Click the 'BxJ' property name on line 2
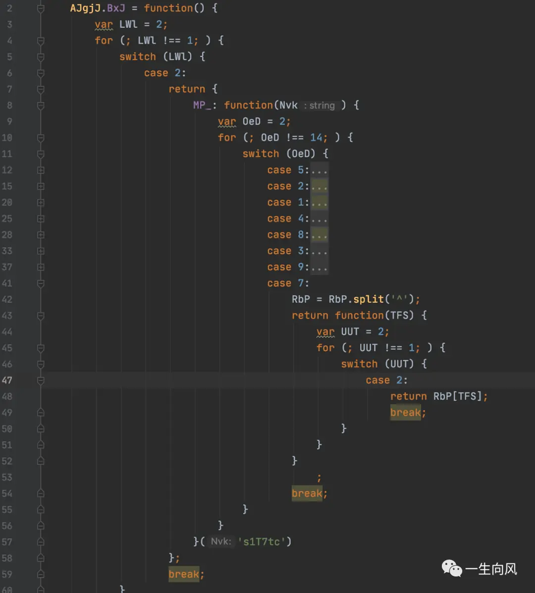Image resolution: width=535 pixels, height=593 pixels. (x=116, y=8)
